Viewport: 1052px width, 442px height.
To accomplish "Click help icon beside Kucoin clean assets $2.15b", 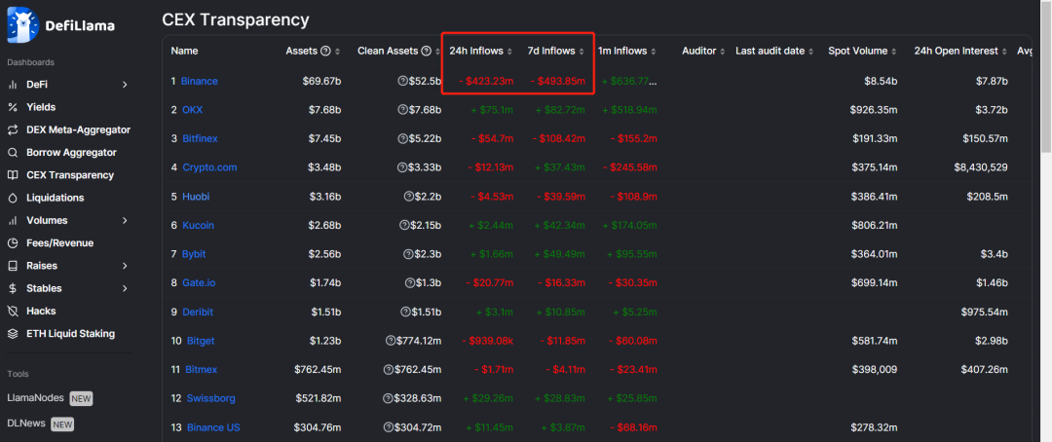I will 402,225.
